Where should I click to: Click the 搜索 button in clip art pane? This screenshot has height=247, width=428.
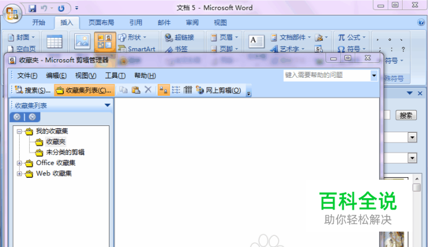406,115
